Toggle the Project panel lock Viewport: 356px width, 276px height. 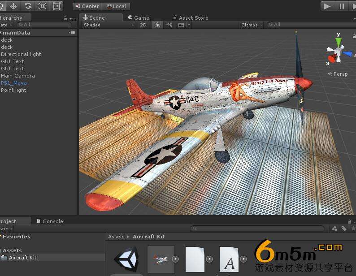(x=349, y=222)
